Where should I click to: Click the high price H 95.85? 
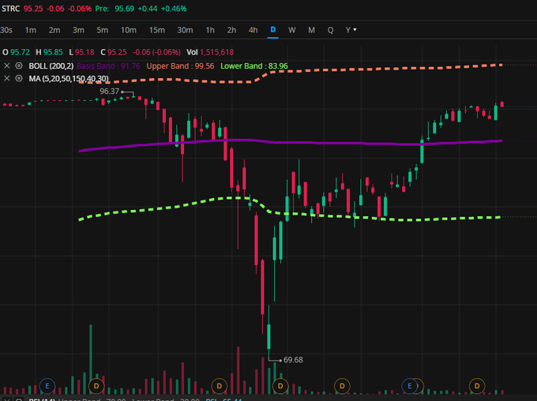point(49,52)
